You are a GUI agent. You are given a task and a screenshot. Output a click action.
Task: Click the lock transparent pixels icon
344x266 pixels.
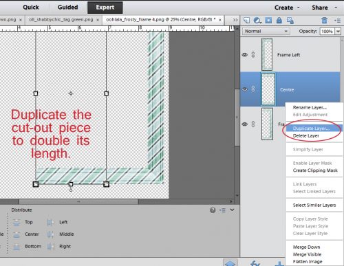(x=290, y=21)
